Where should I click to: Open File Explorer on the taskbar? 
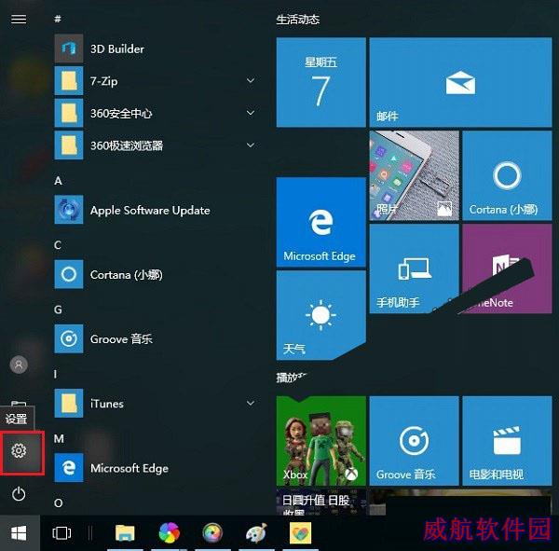tap(125, 533)
